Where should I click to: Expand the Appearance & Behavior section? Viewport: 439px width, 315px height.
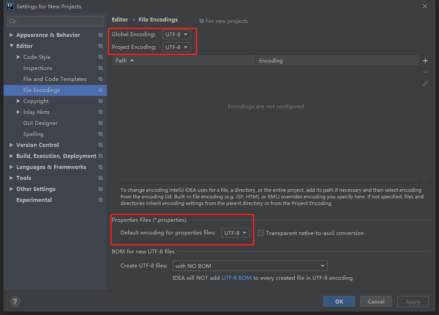[11, 35]
